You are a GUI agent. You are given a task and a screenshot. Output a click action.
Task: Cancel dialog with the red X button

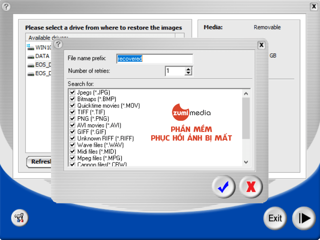[x=251, y=186]
